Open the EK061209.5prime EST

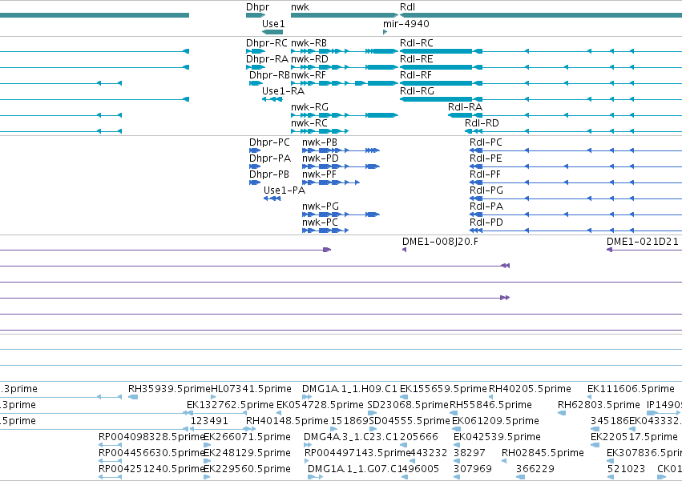pos(456,429)
